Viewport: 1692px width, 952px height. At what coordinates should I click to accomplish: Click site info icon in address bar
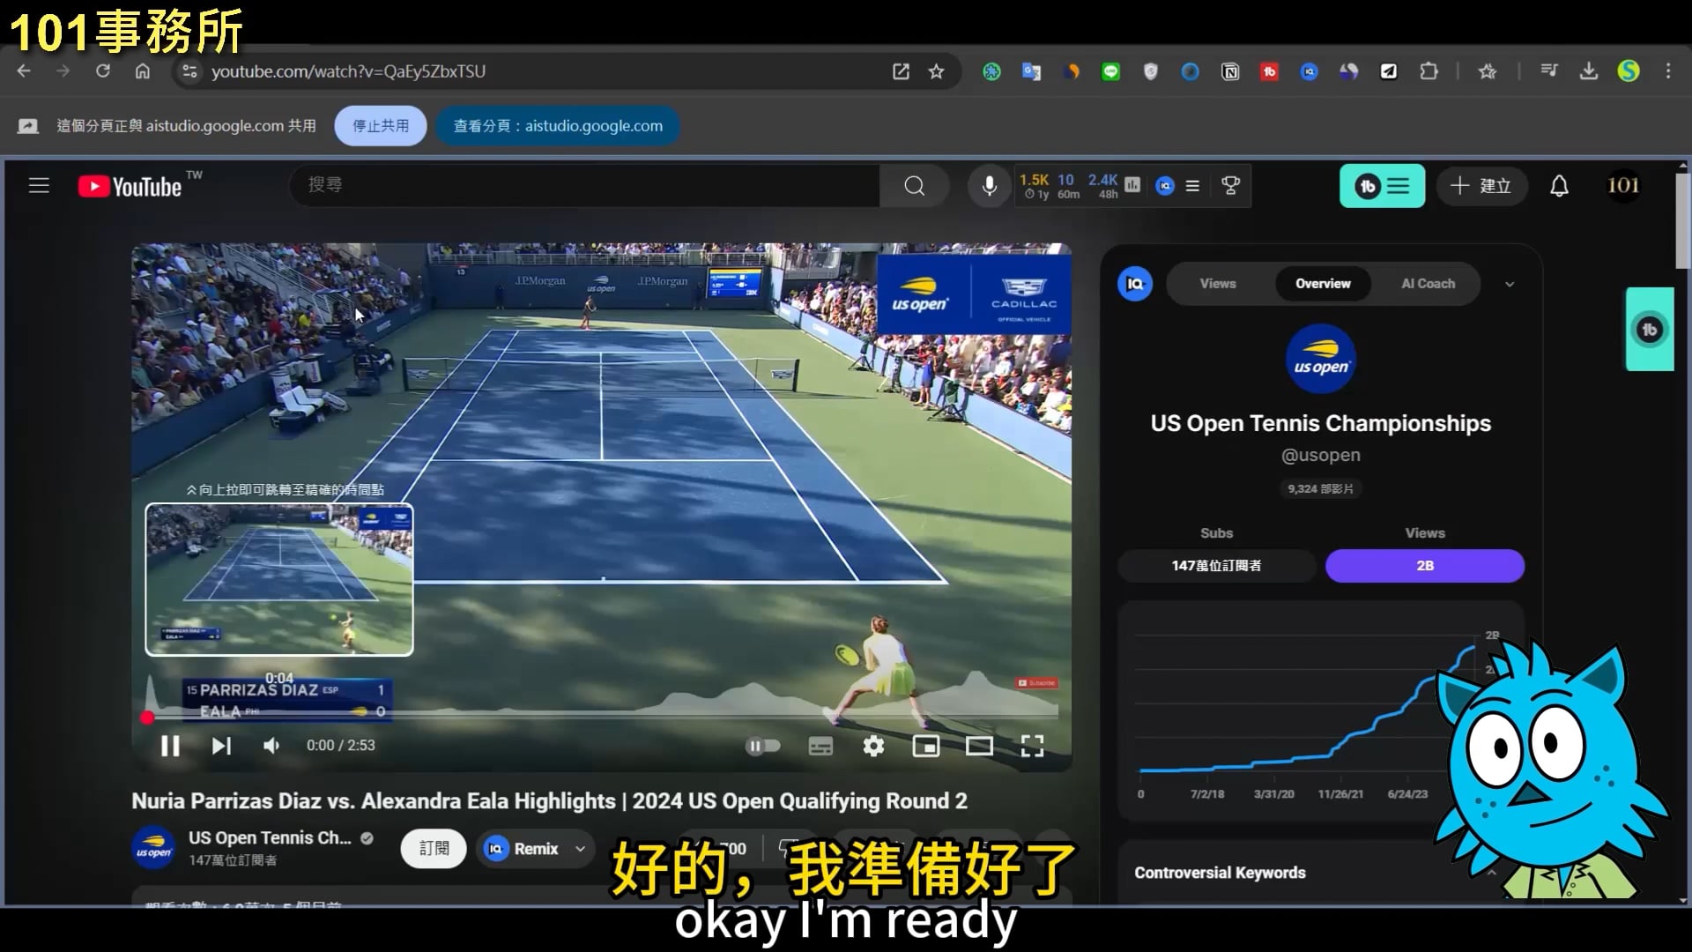pos(189,71)
